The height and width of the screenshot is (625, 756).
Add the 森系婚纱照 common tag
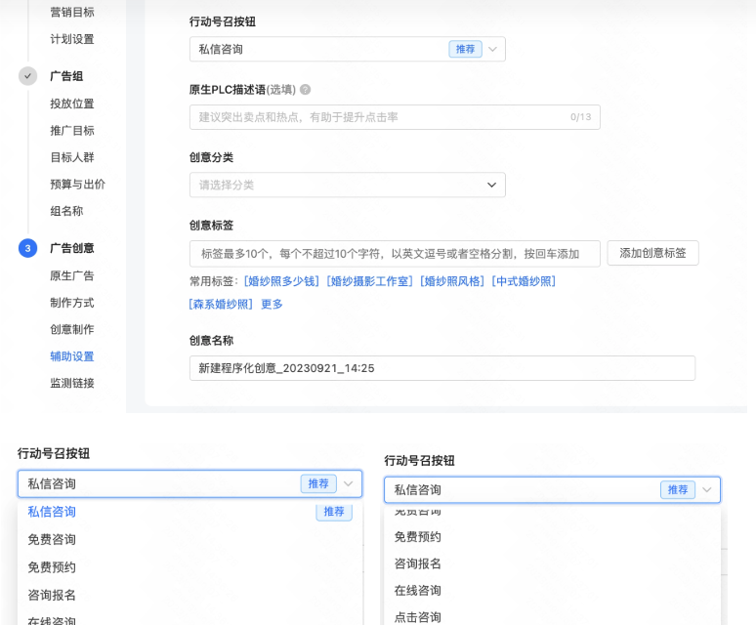[x=221, y=304]
